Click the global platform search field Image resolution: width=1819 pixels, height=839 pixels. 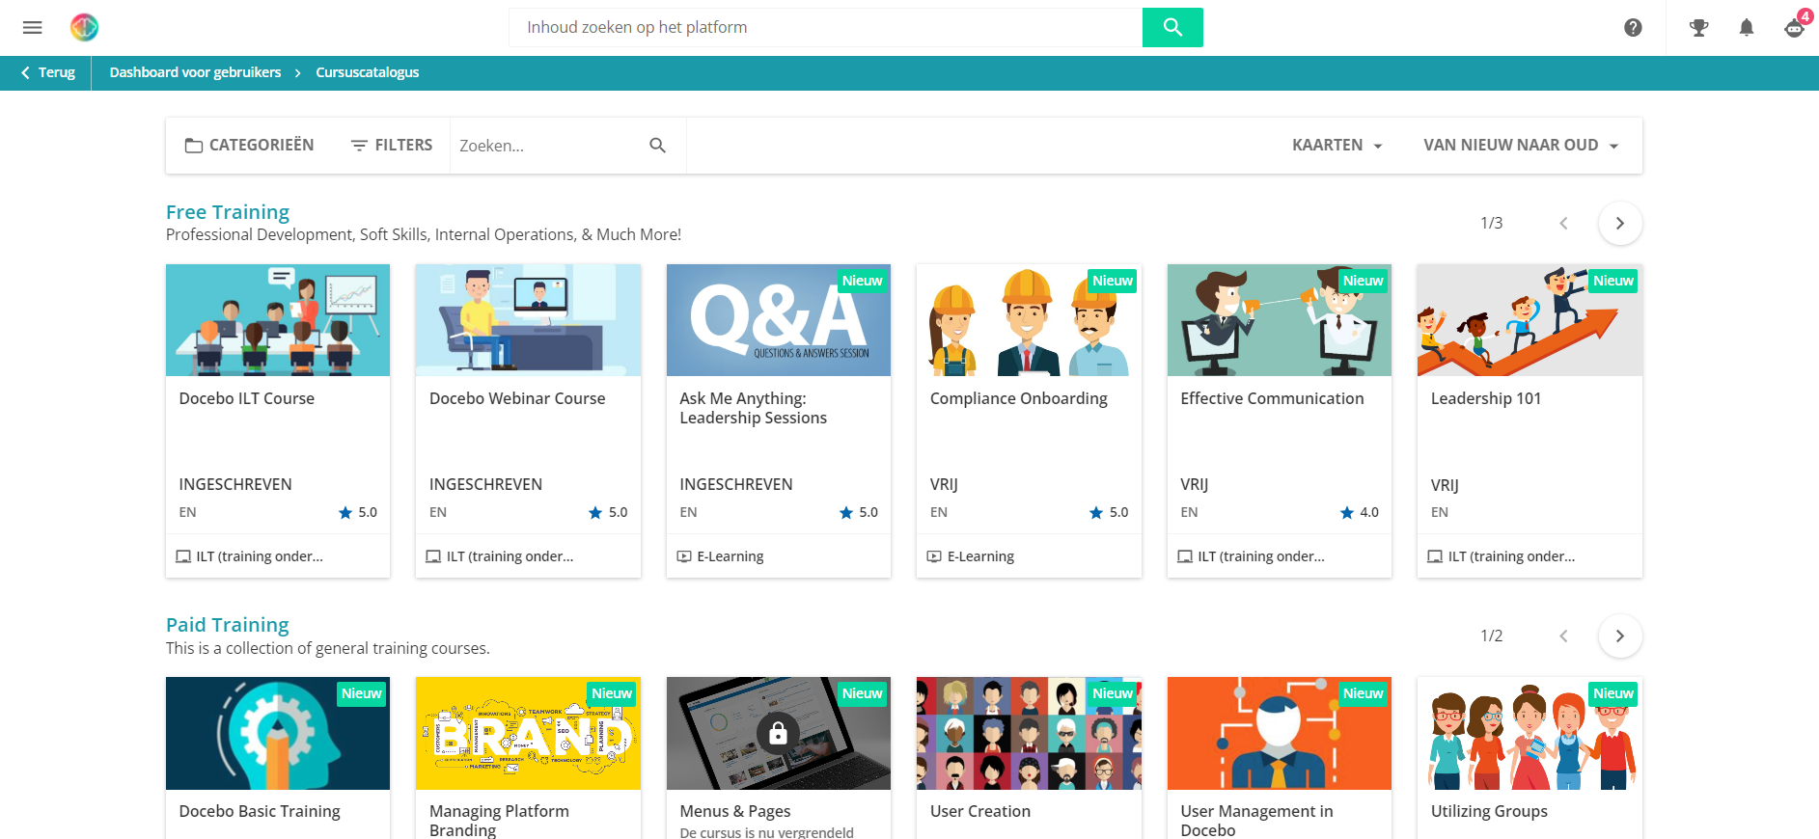826,27
